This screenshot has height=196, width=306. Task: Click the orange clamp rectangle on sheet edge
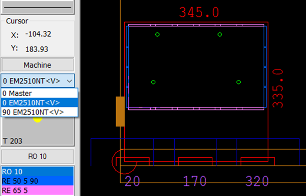tap(120, 111)
